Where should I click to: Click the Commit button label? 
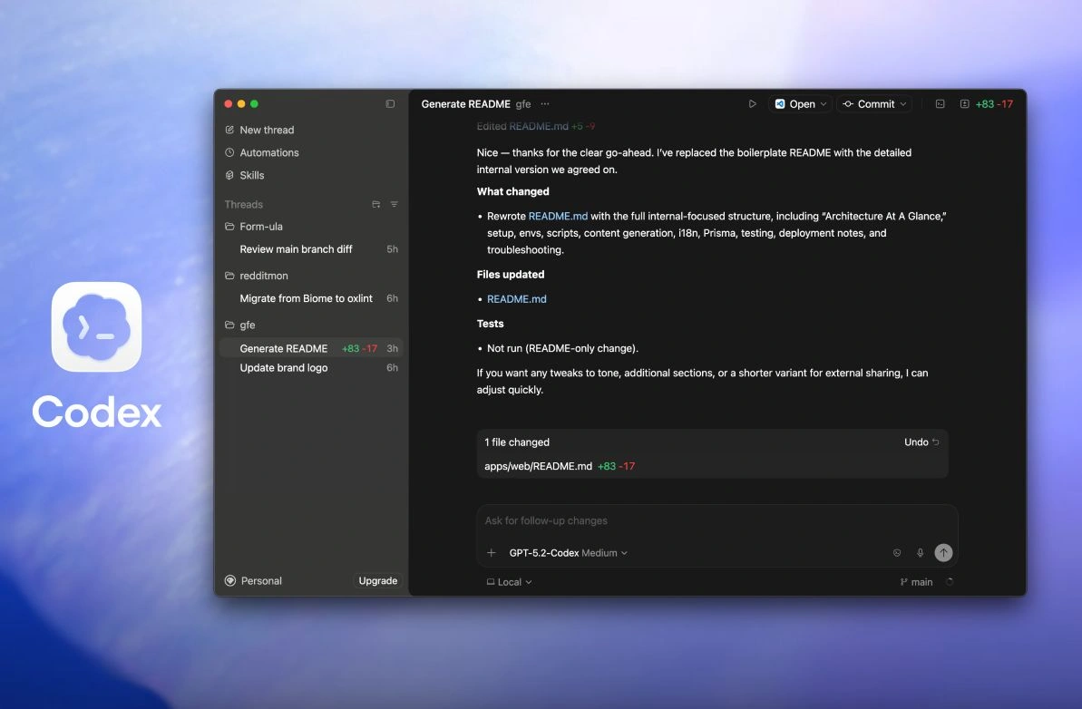pyautogui.click(x=876, y=104)
